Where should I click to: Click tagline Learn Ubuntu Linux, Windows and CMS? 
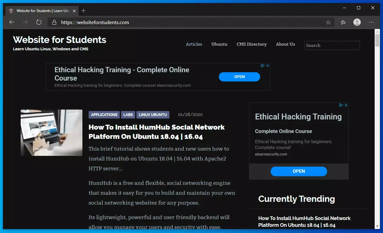click(51, 49)
